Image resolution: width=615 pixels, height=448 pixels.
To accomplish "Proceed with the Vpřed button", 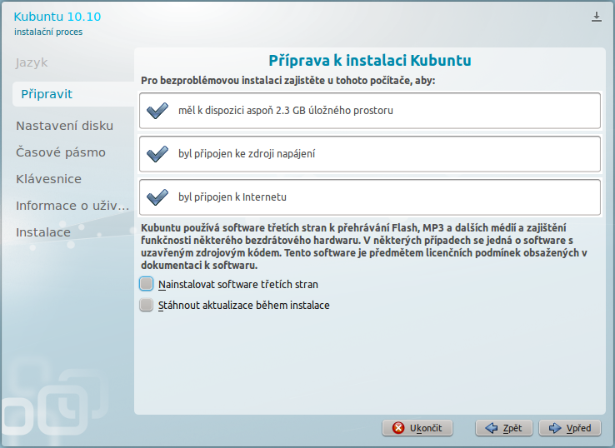I will [x=570, y=428].
